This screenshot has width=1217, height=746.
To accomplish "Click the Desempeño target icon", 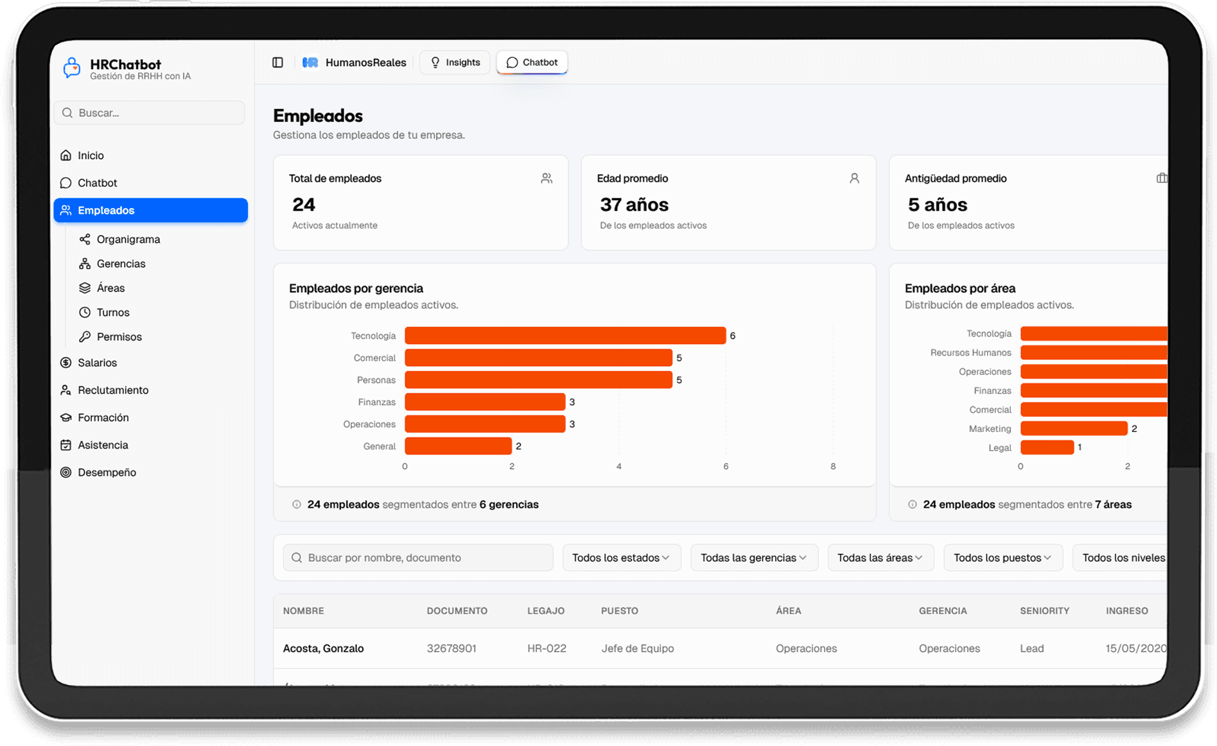I will tap(66, 473).
